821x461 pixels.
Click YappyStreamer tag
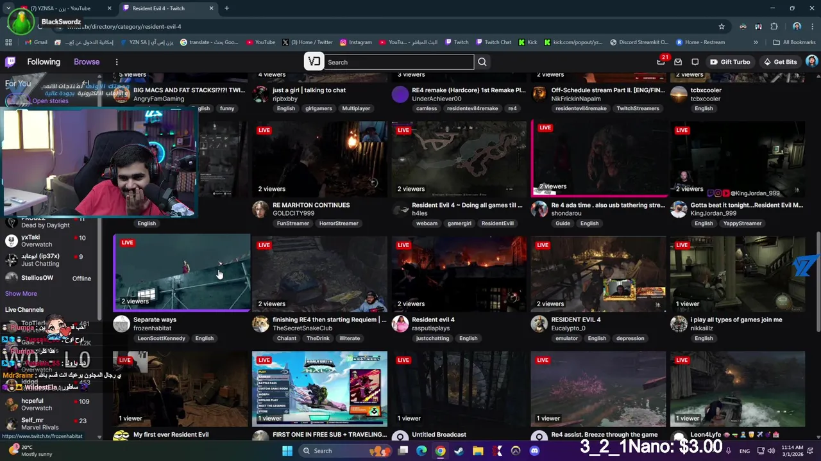(x=742, y=223)
